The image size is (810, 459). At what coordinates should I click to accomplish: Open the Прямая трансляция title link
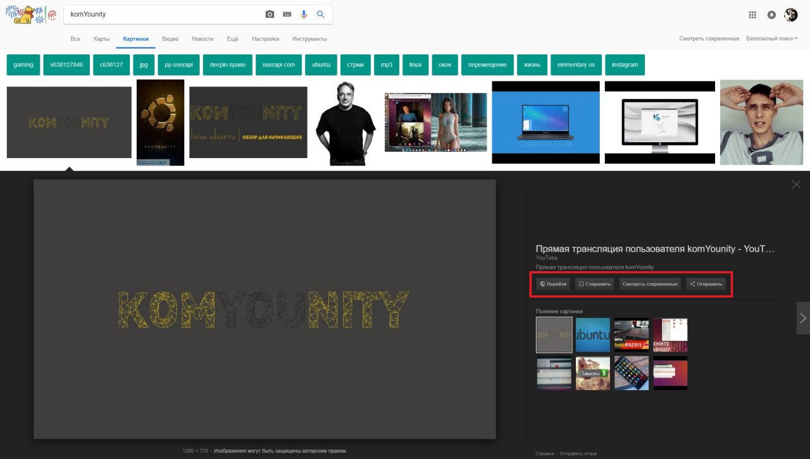(x=655, y=249)
